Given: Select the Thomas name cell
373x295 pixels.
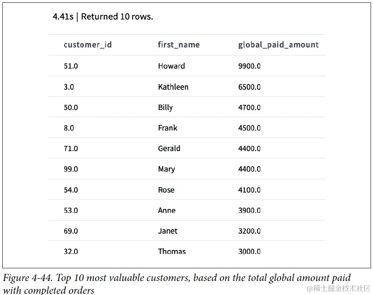Looking at the screenshot, I should point(172,252).
